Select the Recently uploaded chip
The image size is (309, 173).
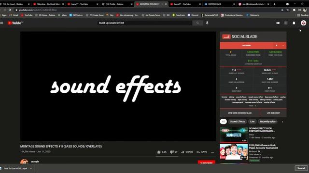pyautogui.click(x=268, y=122)
